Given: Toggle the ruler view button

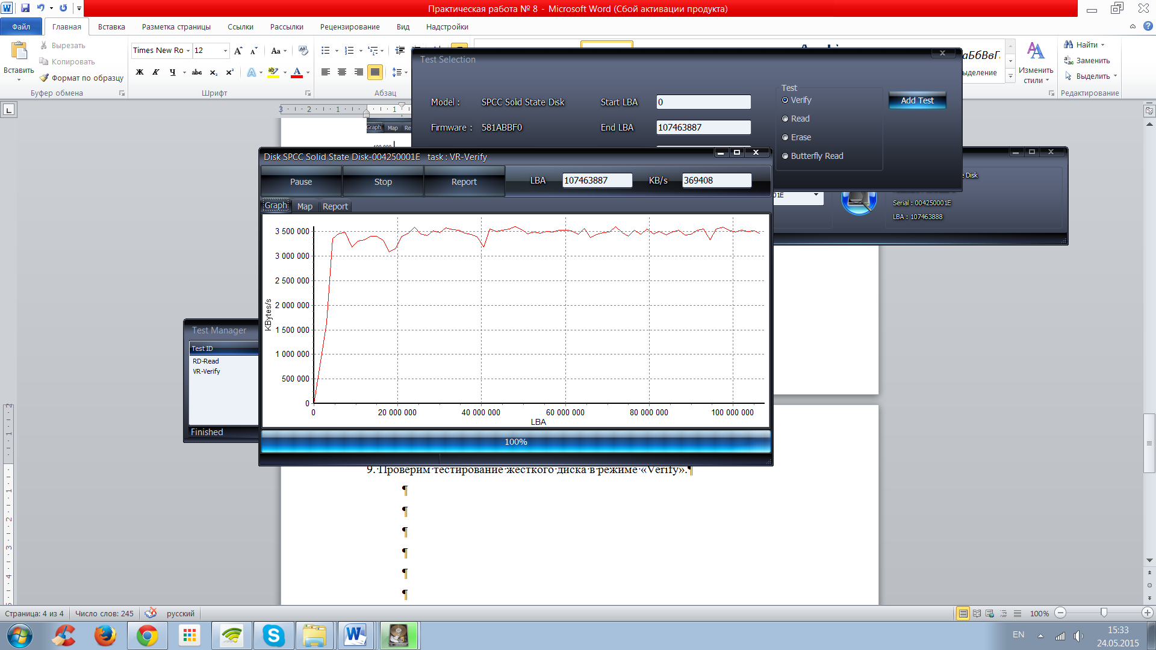Looking at the screenshot, I should (x=1149, y=111).
